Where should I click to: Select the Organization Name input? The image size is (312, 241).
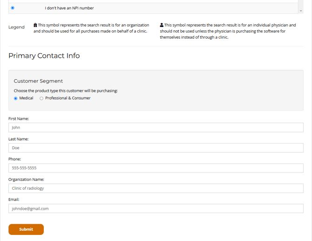click(156, 188)
